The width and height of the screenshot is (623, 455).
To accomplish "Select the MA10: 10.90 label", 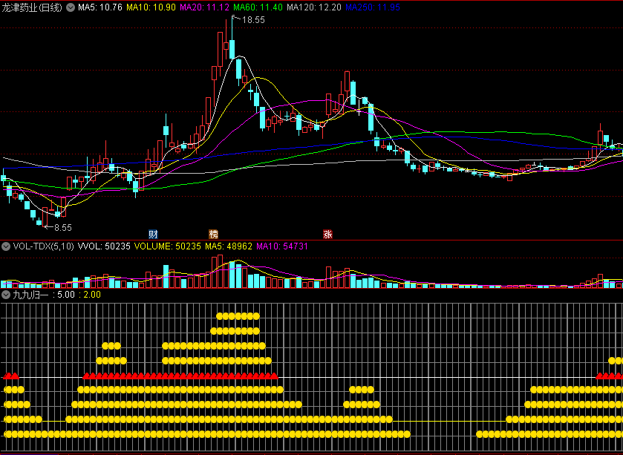I will [x=151, y=7].
